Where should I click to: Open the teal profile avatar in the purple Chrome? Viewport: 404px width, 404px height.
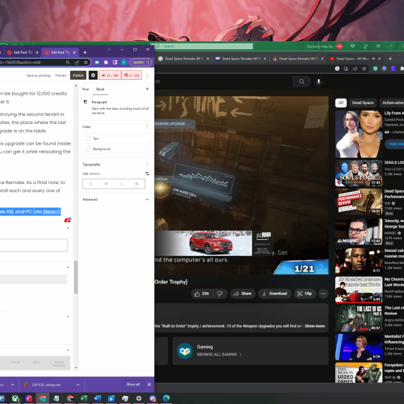[124, 62]
